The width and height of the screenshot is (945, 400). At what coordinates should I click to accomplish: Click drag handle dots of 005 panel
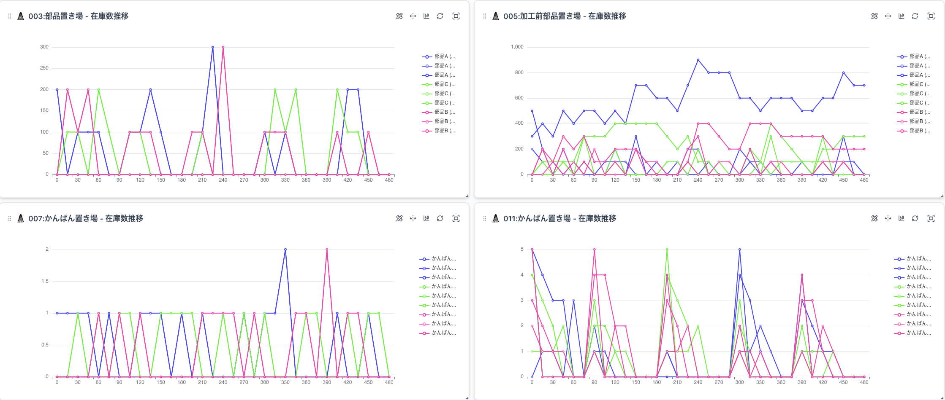484,16
